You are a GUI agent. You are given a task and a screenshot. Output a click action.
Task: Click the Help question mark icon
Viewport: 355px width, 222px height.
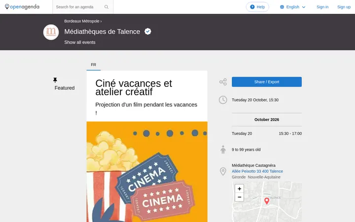252,7
